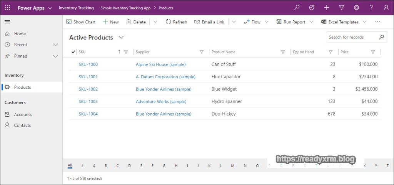This screenshot has height=185, width=394.
Task: Click the plus quick create icon
Action: coord(327,8)
